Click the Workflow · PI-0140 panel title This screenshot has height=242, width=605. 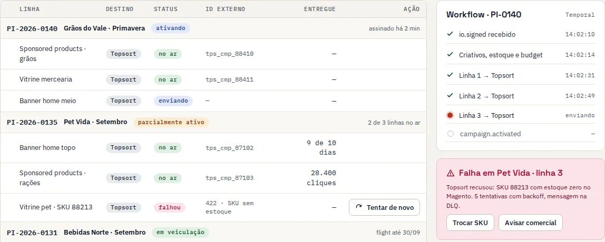(484, 15)
